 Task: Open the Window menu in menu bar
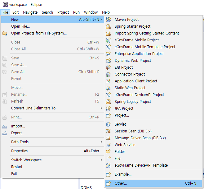[91, 12]
